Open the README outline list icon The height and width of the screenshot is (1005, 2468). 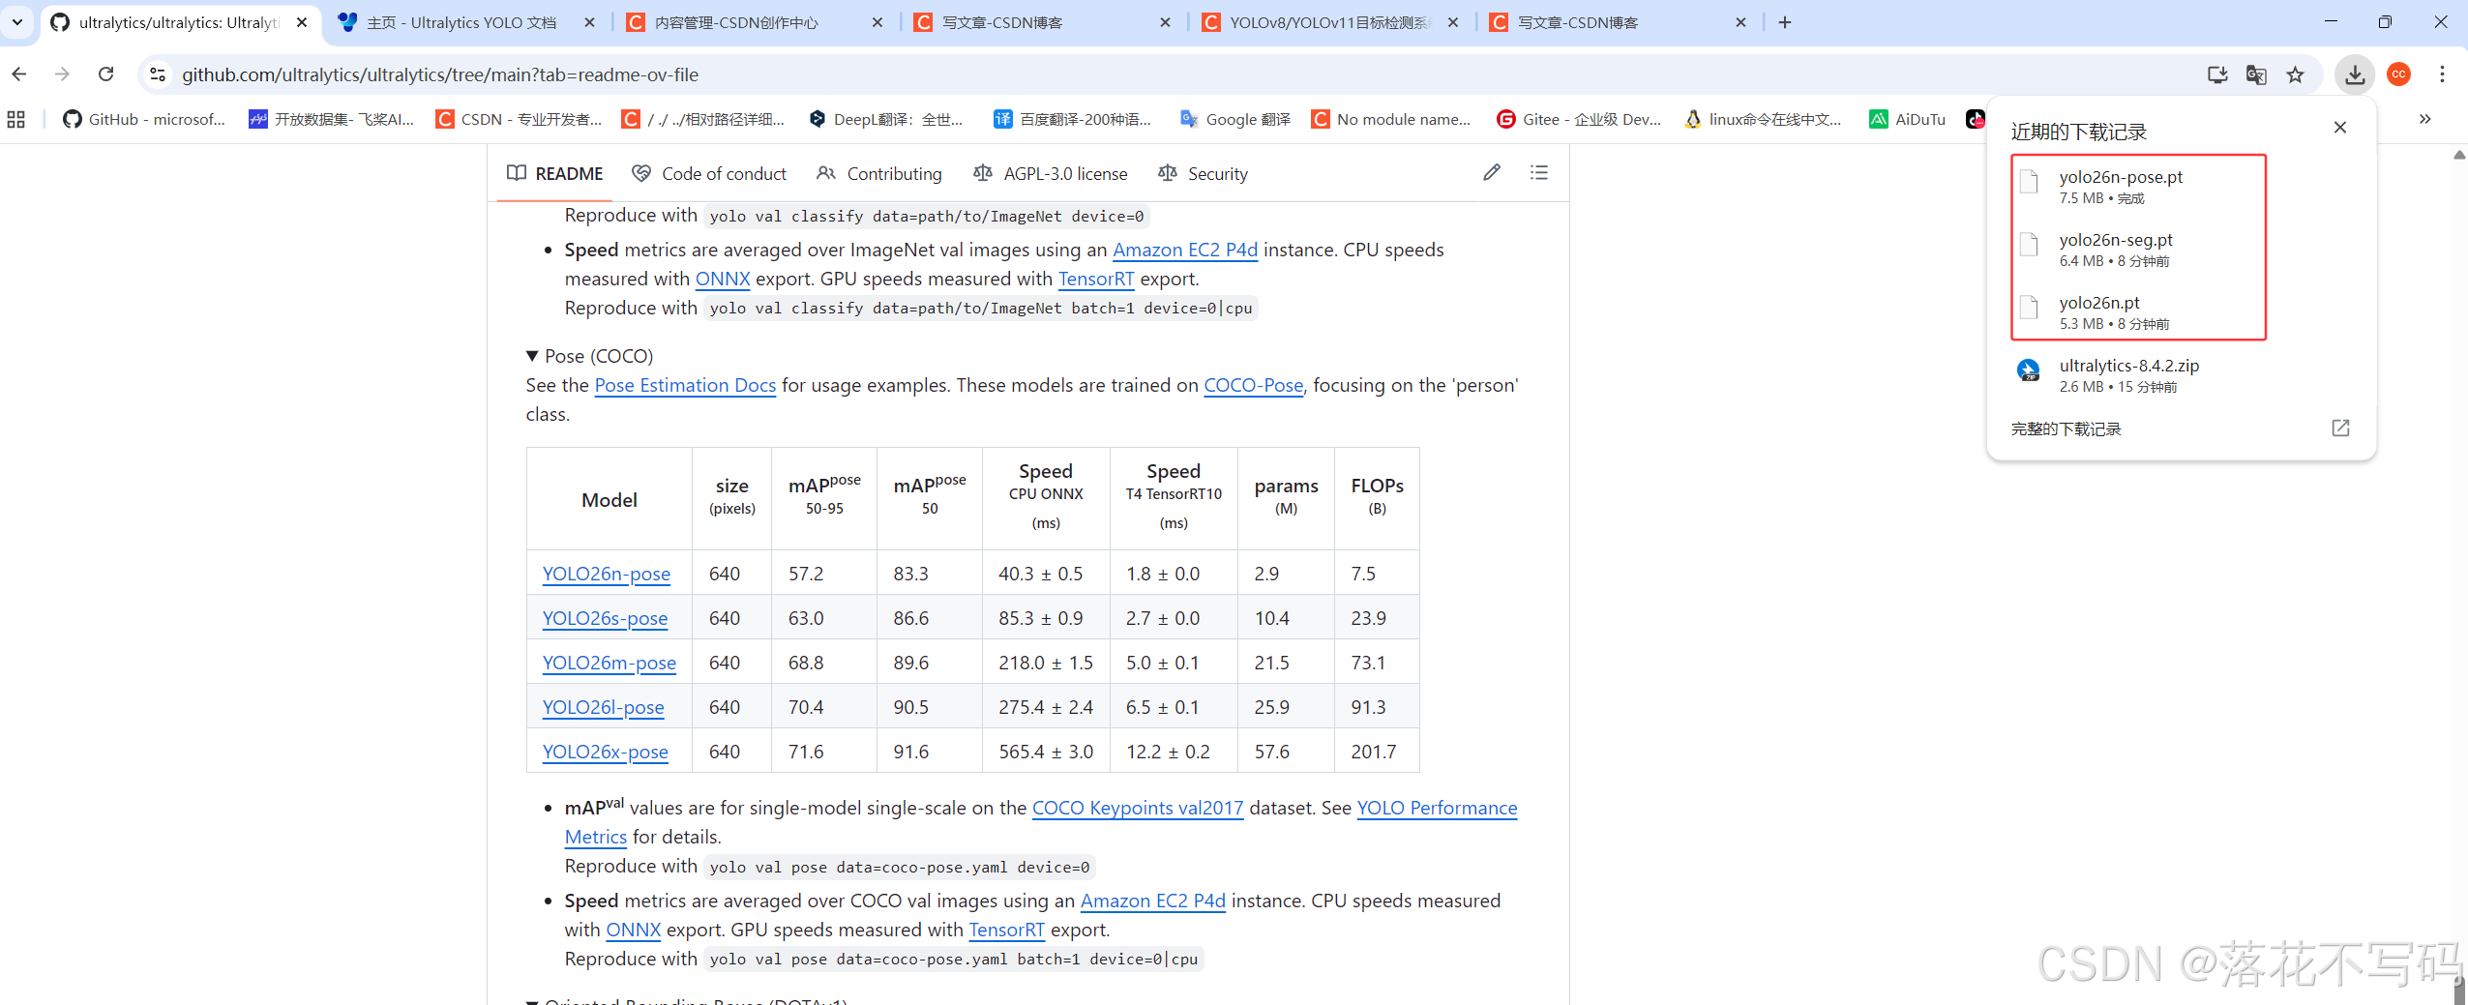click(1538, 172)
